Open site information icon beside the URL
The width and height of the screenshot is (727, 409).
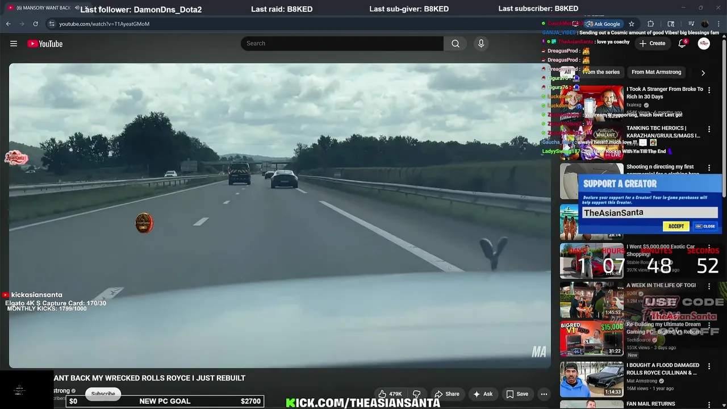(x=52, y=24)
